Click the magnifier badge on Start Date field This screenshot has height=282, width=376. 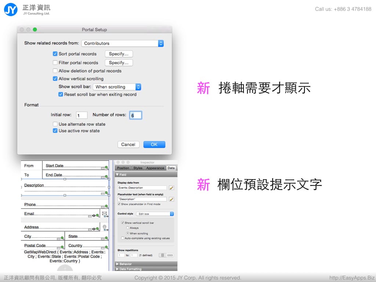106,167
